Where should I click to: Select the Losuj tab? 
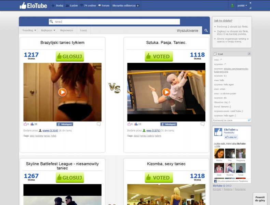pyautogui.click(x=83, y=30)
